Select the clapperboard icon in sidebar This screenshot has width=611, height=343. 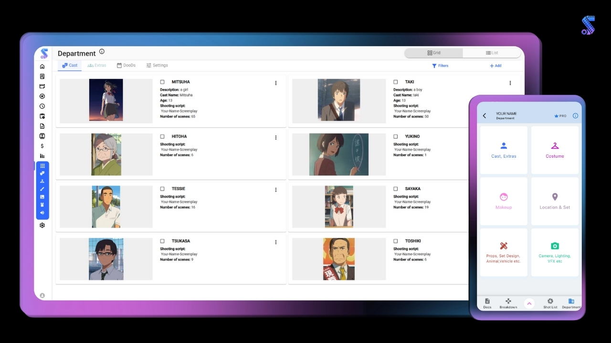pyautogui.click(x=42, y=87)
